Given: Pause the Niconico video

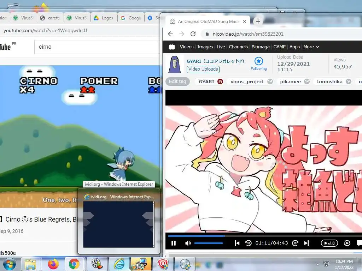Looking at the screenshot, I should coord(174,243).
